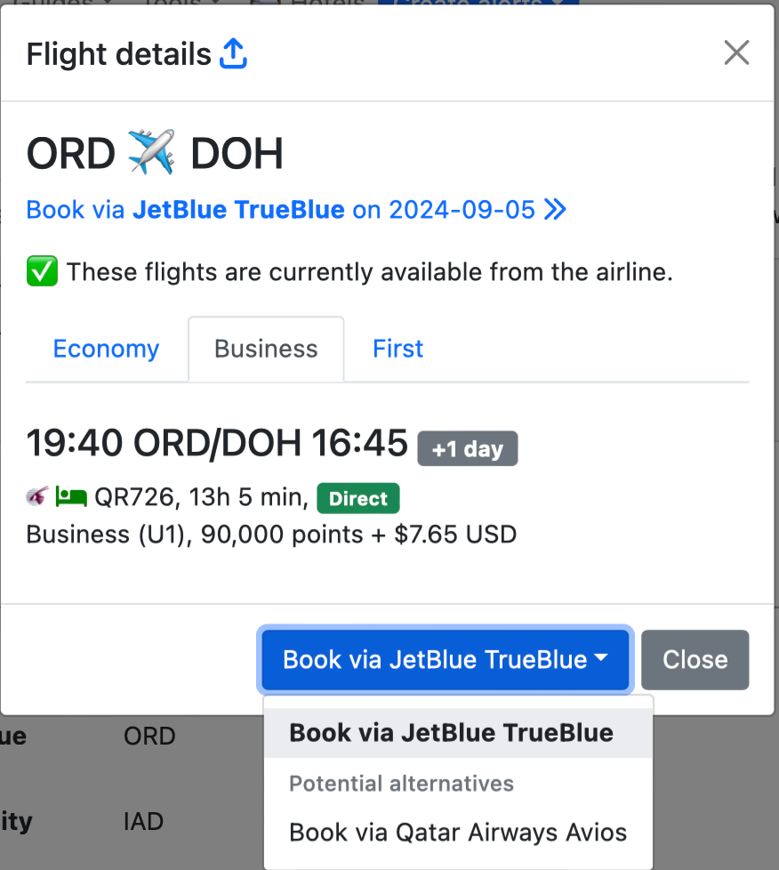
Task: Switch to the Economy tab
Action: [106, 349]
